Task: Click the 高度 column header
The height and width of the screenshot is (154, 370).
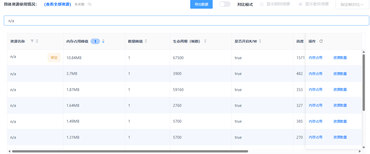Action: (300, 41)
